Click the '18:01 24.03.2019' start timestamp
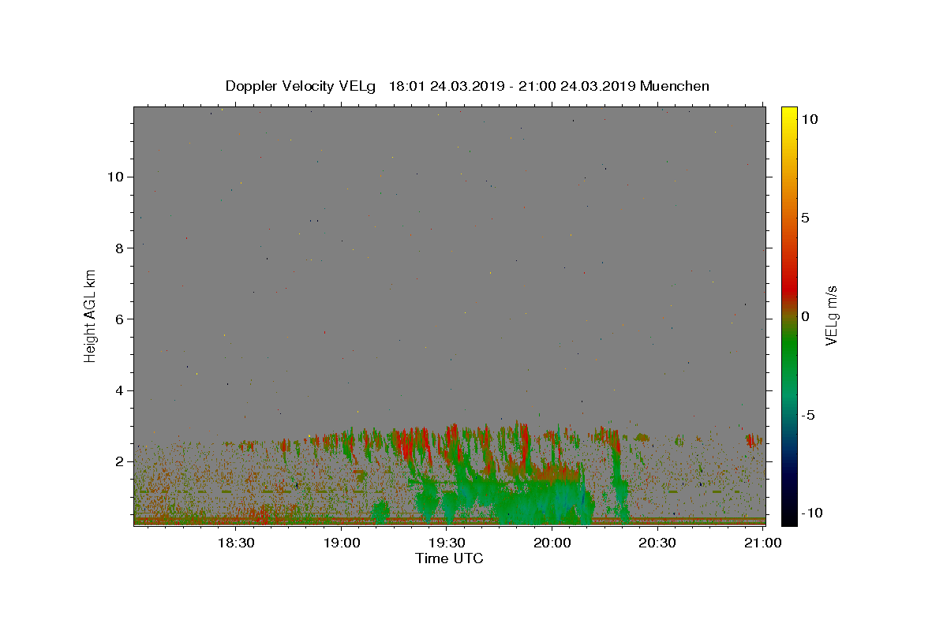 [445, 86]
